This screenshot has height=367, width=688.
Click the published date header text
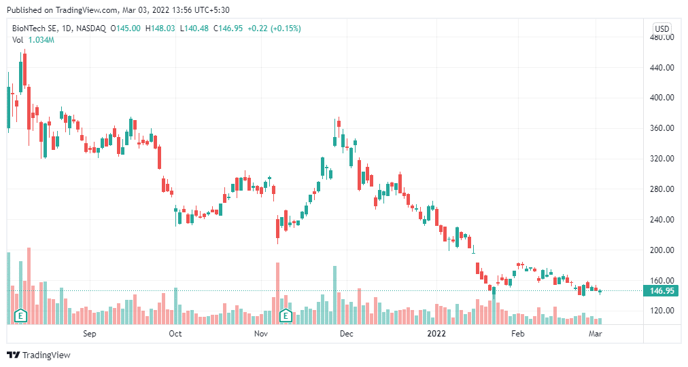(118, 9)
